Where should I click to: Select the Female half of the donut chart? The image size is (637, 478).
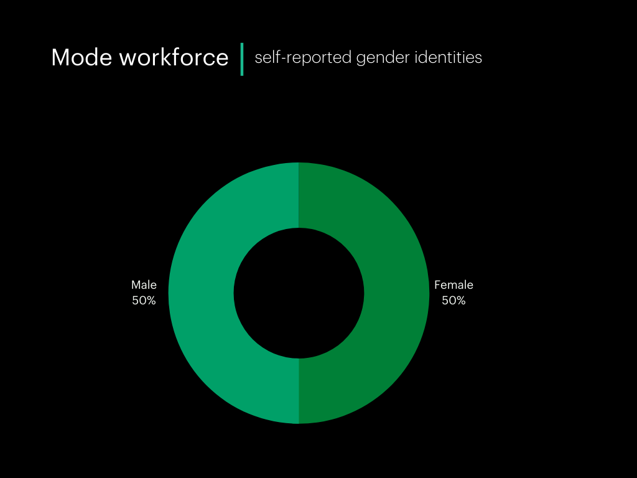[x=396, y=293]
